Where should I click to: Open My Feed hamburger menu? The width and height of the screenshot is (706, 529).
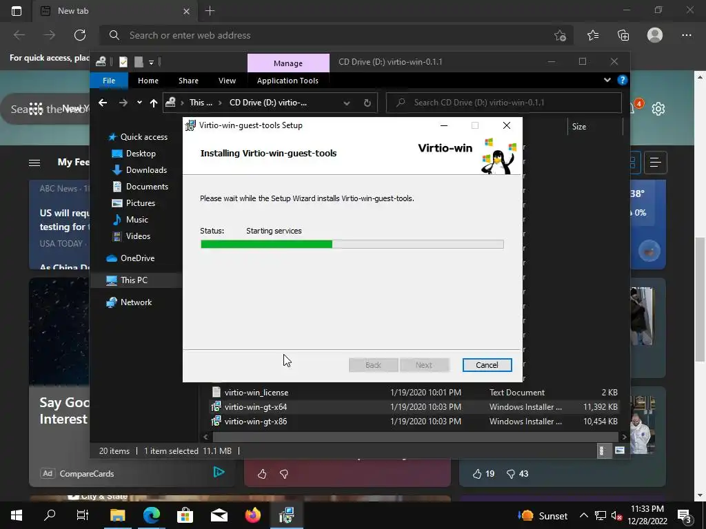(34, 163)
